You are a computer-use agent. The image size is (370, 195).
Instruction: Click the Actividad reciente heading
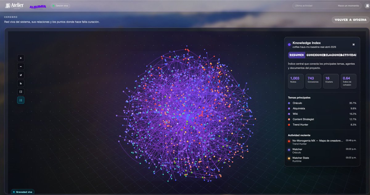(299, 135)
